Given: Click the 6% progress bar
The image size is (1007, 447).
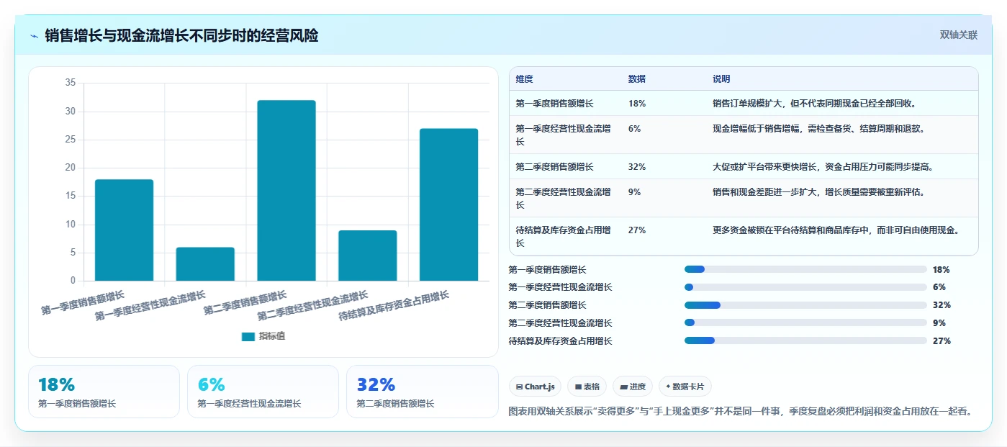Looking at the screenshot, I should pyautogui.click(x=805, y=287).
